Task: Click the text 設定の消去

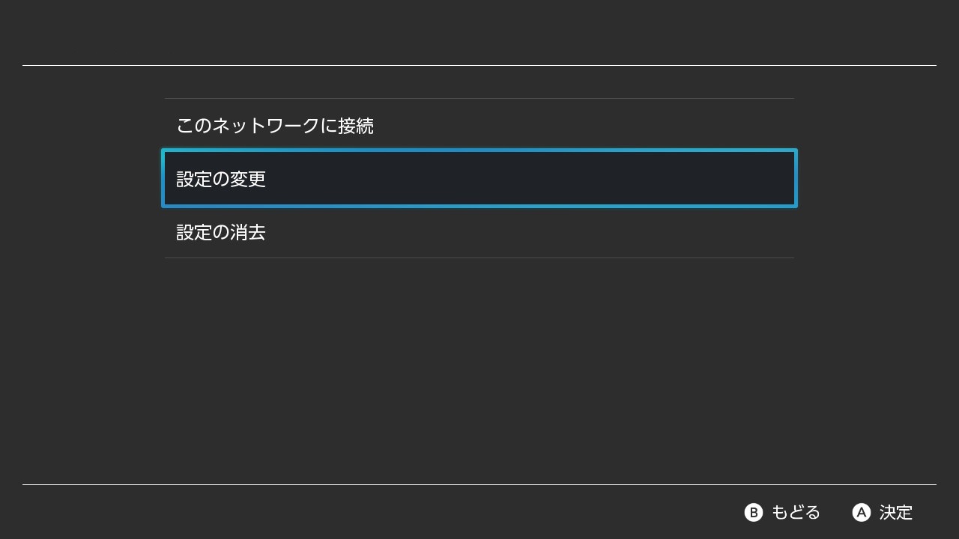Action: click(221, 232)
